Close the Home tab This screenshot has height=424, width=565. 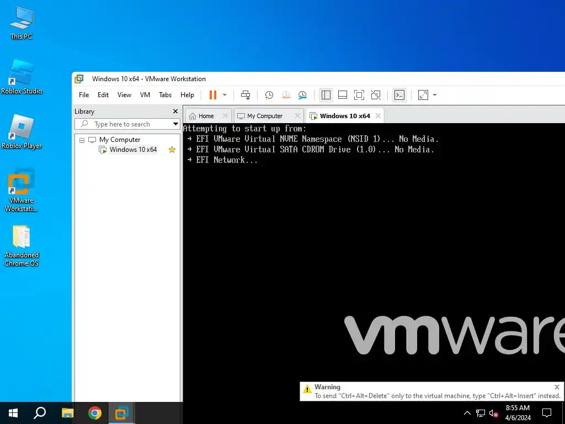(x=225, y=116)
